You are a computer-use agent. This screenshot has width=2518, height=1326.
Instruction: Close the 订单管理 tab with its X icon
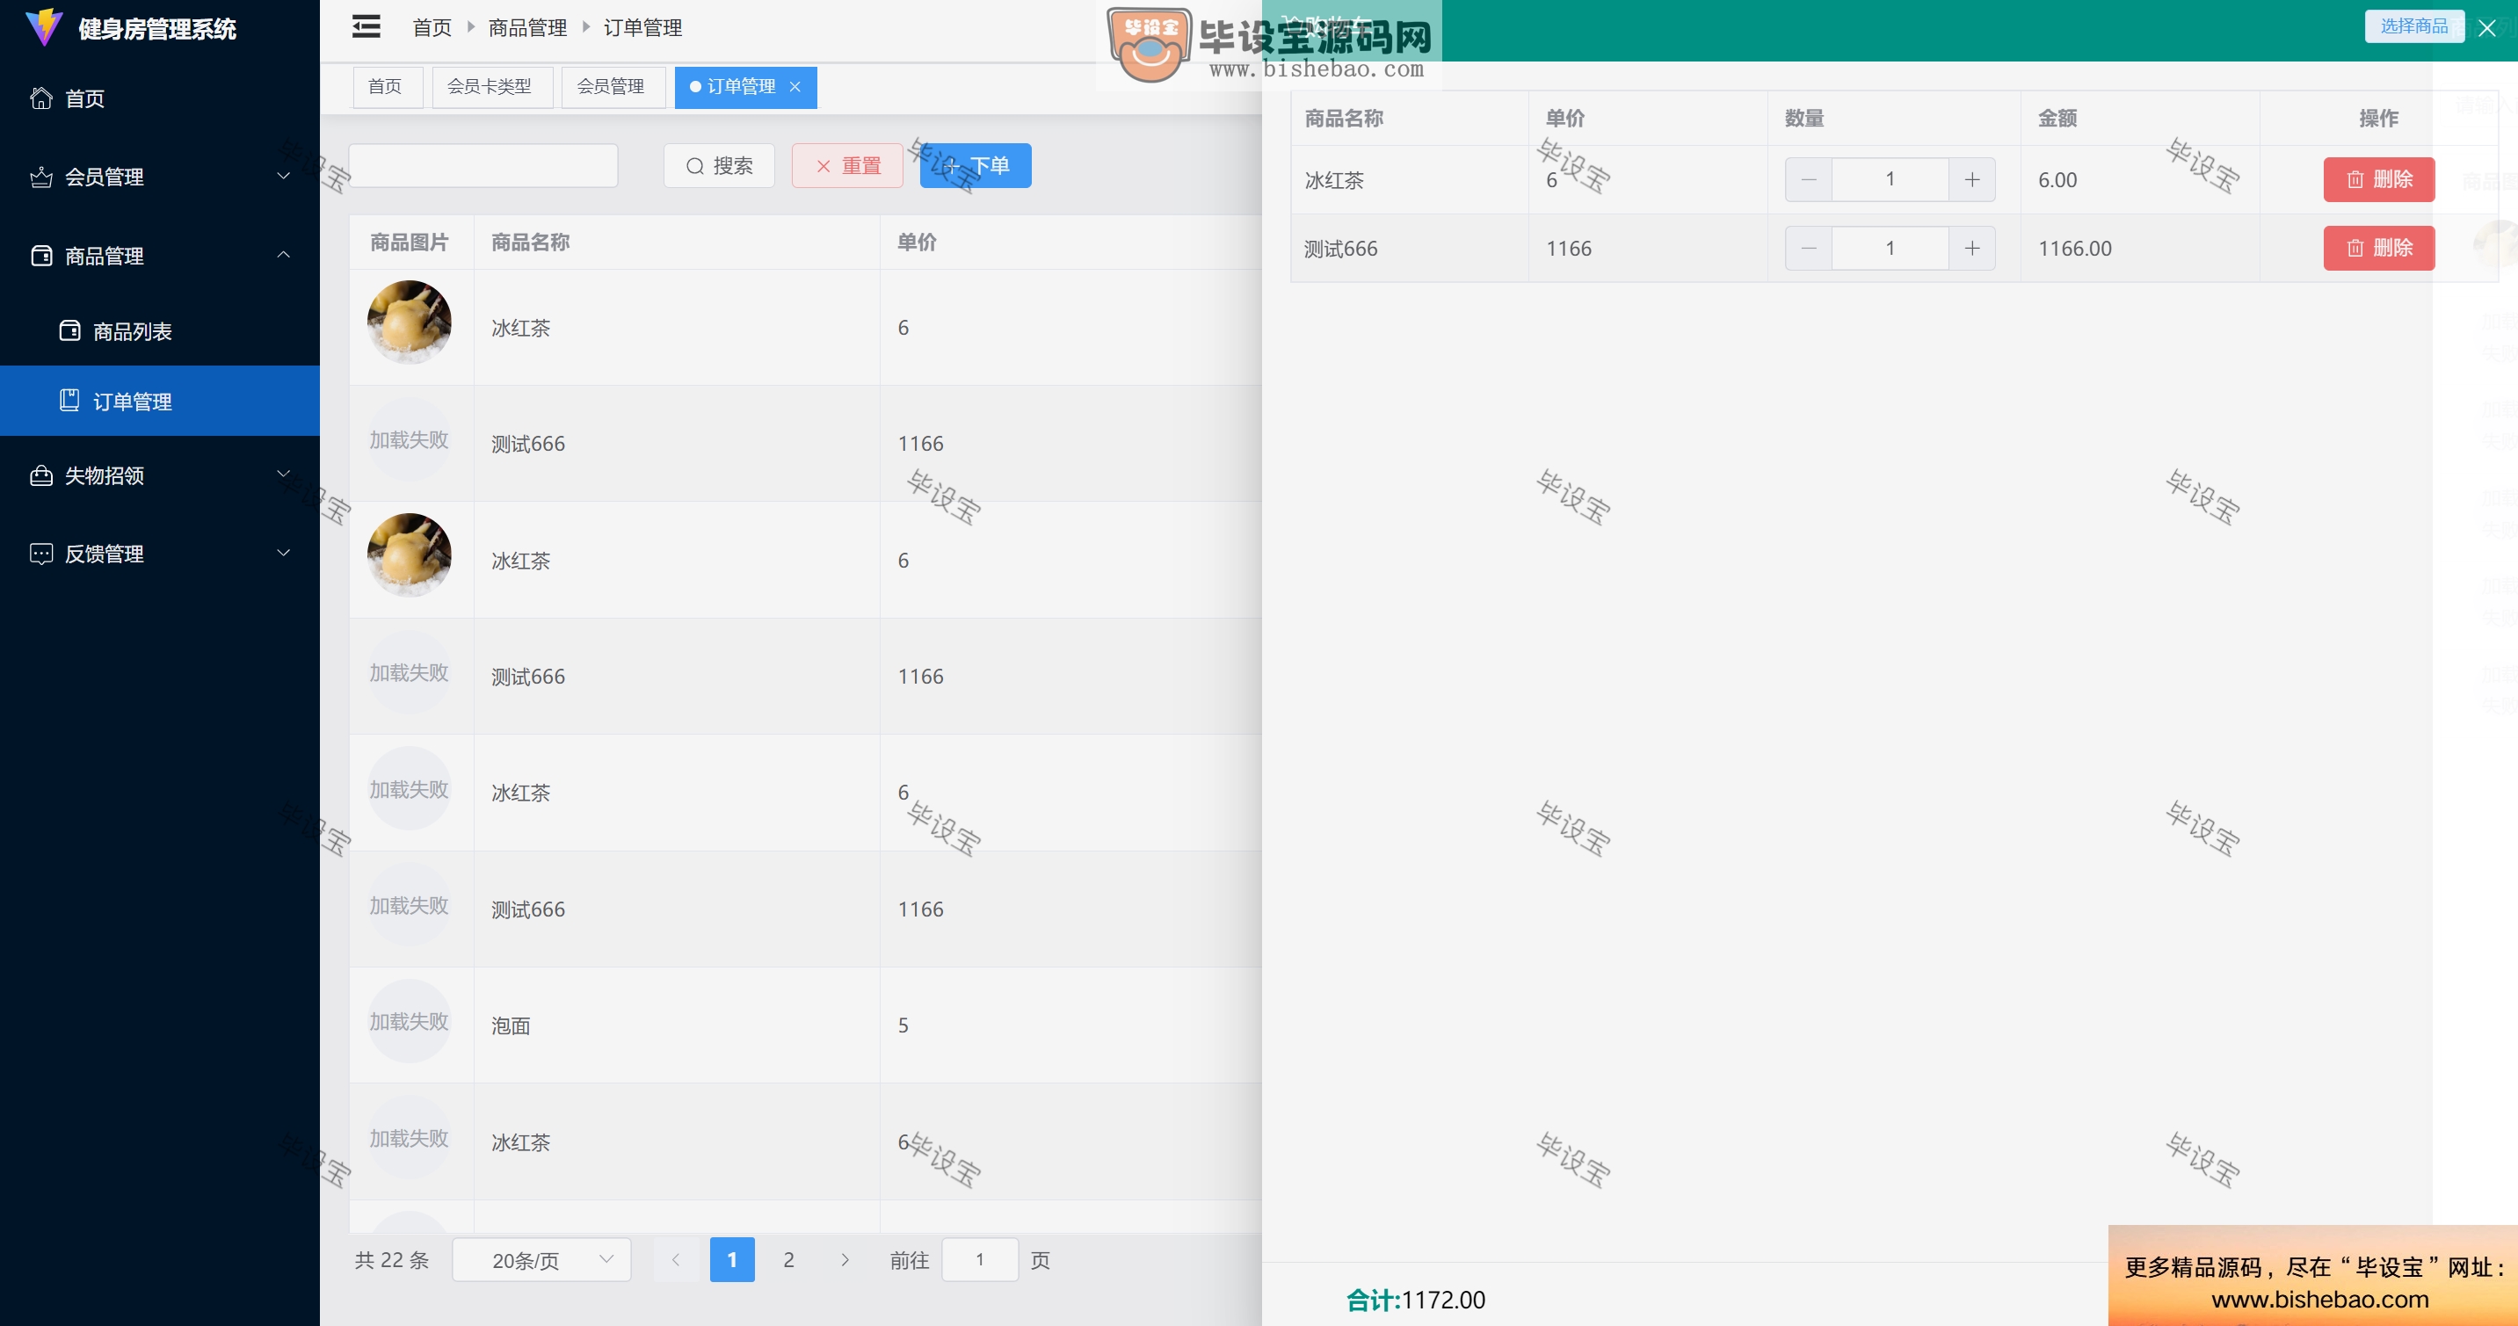pyautogui.click(x=795, y=87)
